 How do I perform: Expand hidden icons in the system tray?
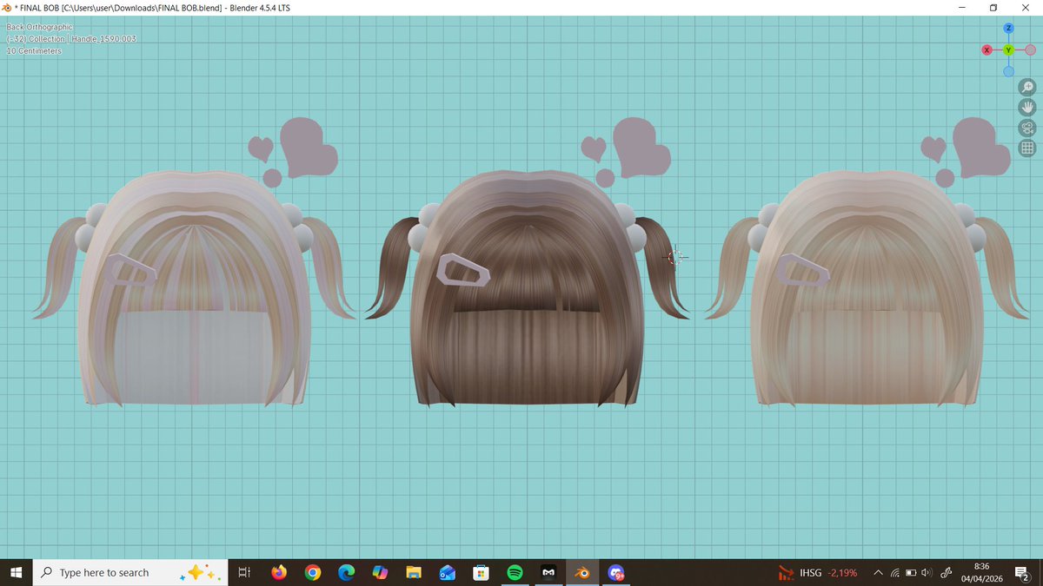[x=878, y=572]
